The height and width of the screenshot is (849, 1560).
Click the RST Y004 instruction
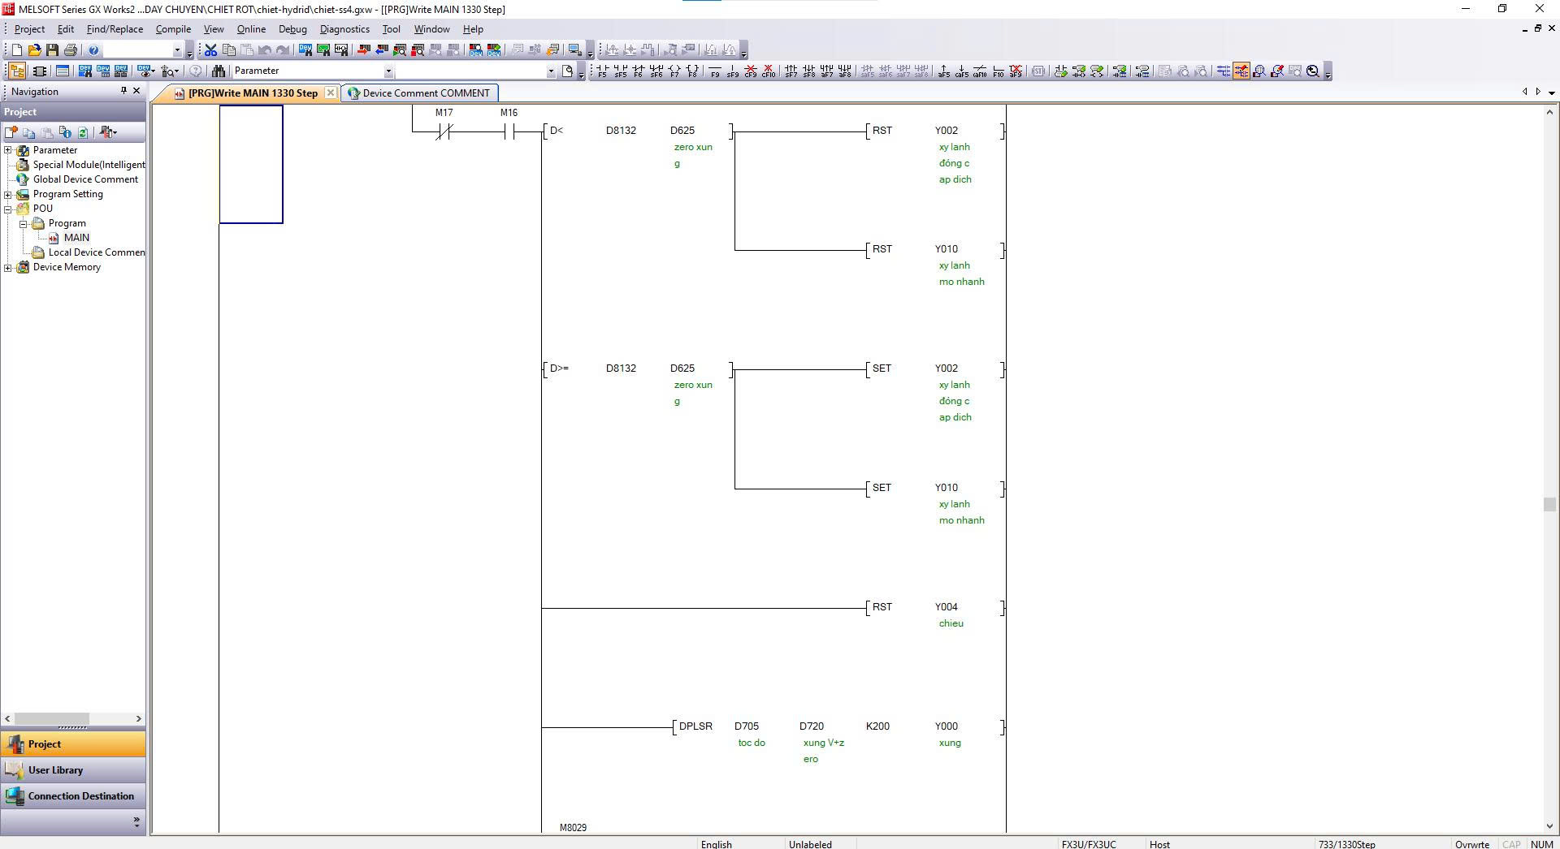tap(936, 608)
